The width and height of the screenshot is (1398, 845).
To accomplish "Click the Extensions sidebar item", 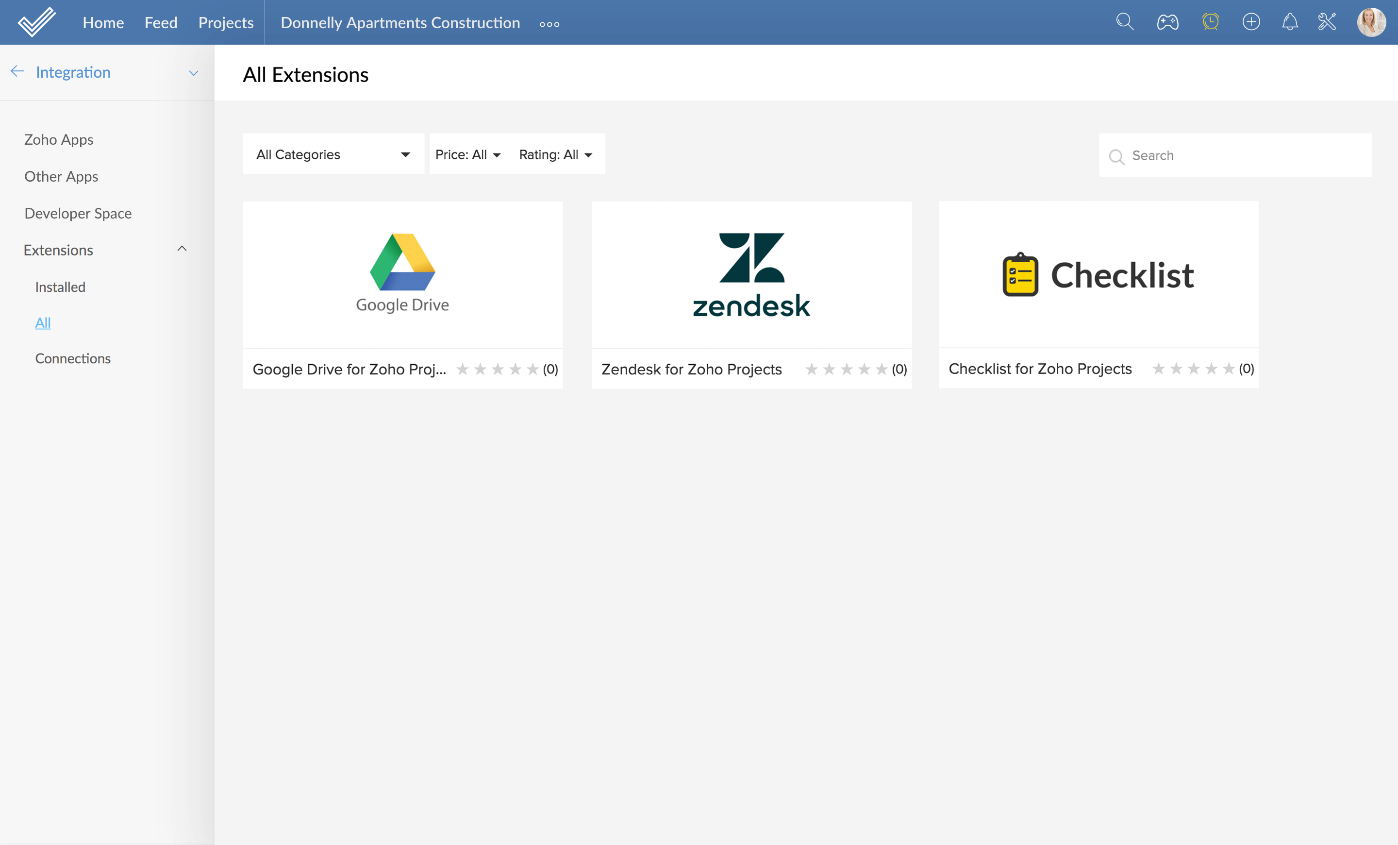I will pyautogui.click(x=58, y=250).
